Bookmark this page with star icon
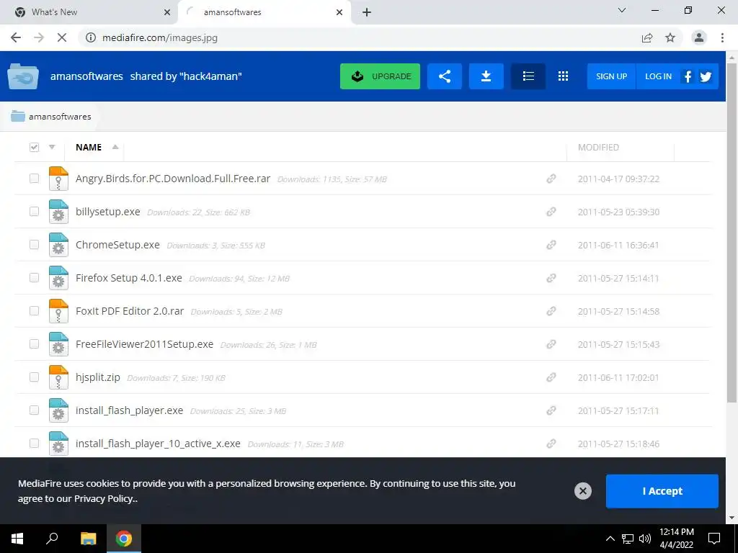Image resolution: width=738 pixels, height=553 pixels. (670, 37)
